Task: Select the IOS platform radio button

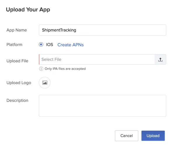Action: pyautogui.click(x=41, y=45)
